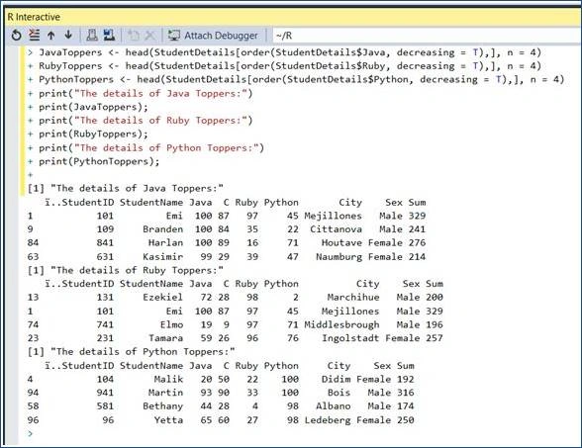Reset the R Interactive session
582x448 pixels.
(16, 36)
